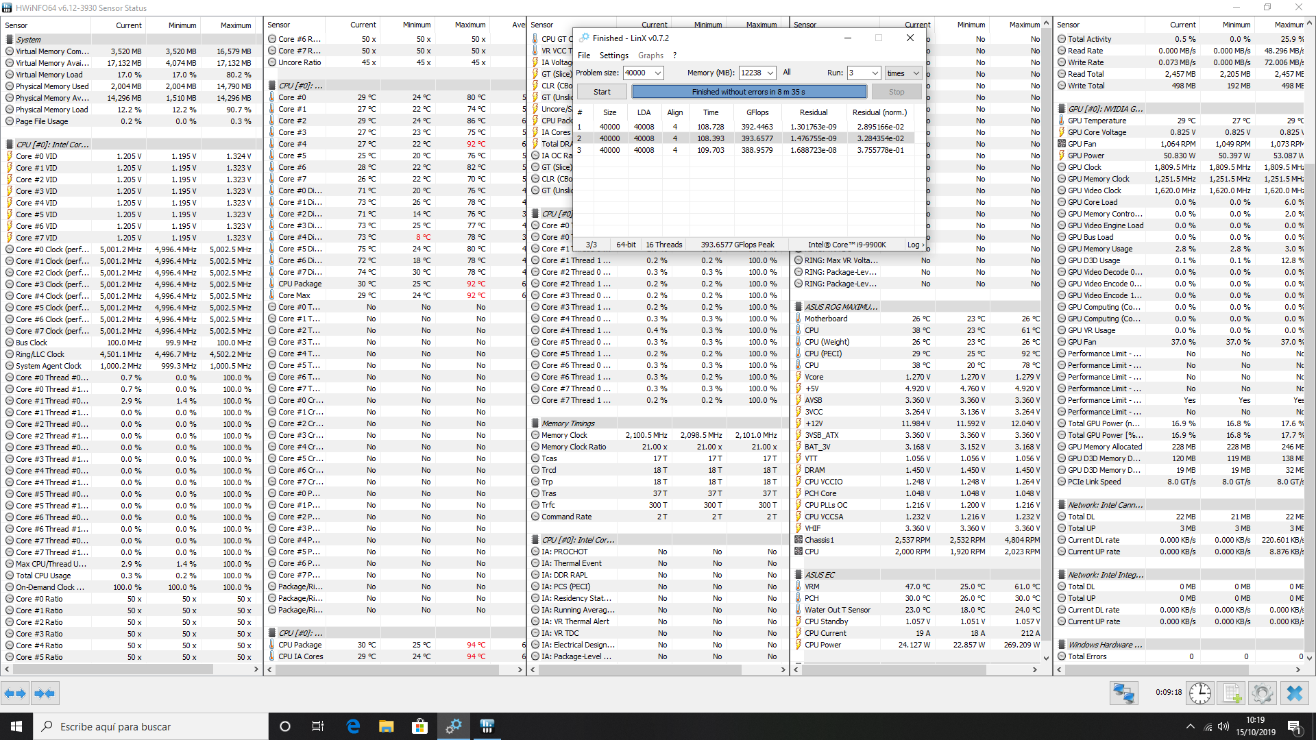
Task: Click the expand sensor columns arrows icon
Action: tap(15, 693)
